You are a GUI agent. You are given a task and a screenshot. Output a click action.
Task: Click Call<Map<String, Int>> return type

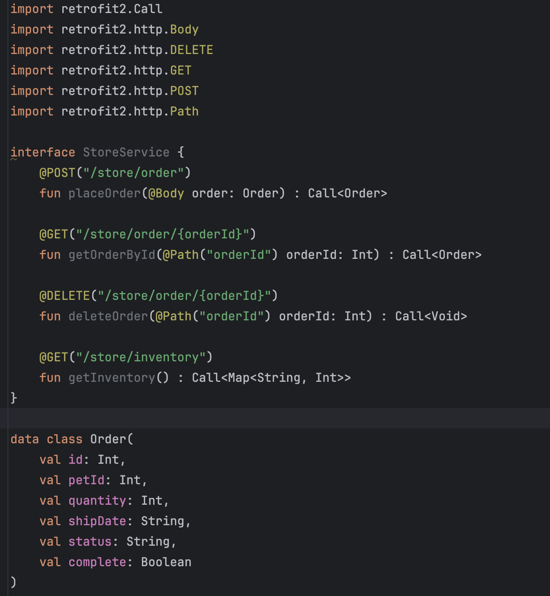(271, 378)
